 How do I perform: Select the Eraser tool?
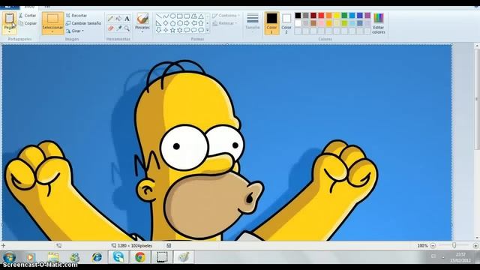(110, 28)
